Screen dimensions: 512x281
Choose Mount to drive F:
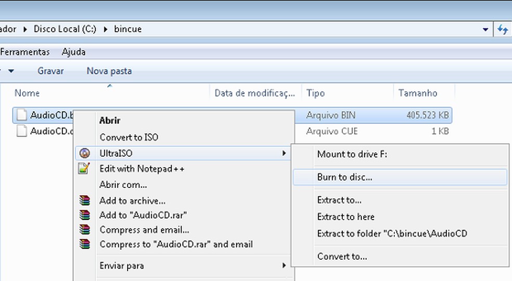[x=352, y=154]
